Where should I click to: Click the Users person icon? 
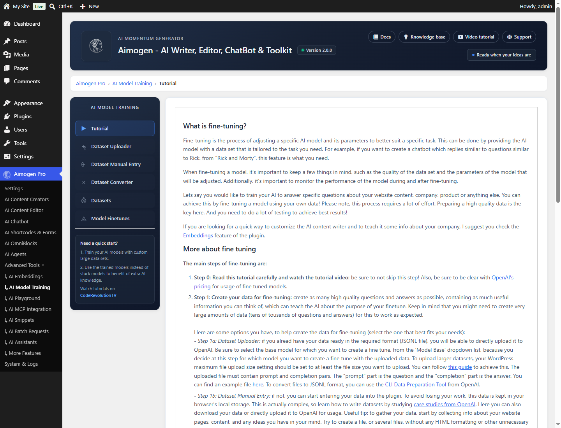tap(7, 130)
